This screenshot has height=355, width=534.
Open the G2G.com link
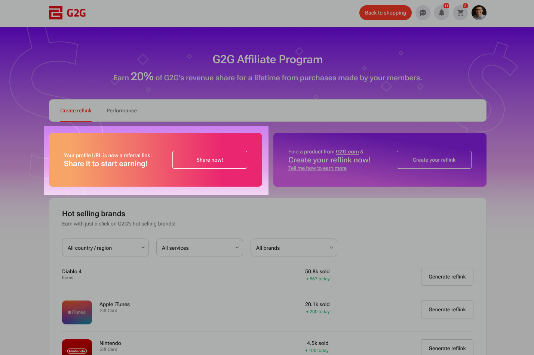[347, 152]
